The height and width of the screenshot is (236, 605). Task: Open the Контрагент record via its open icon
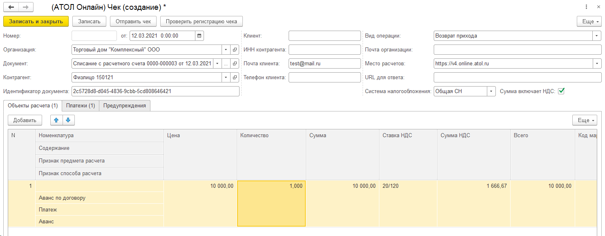[x=235, y=78]
